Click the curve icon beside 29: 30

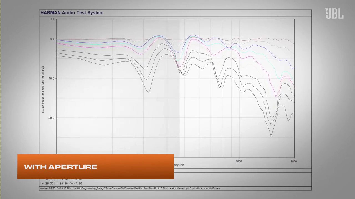[x=42, y=184]
